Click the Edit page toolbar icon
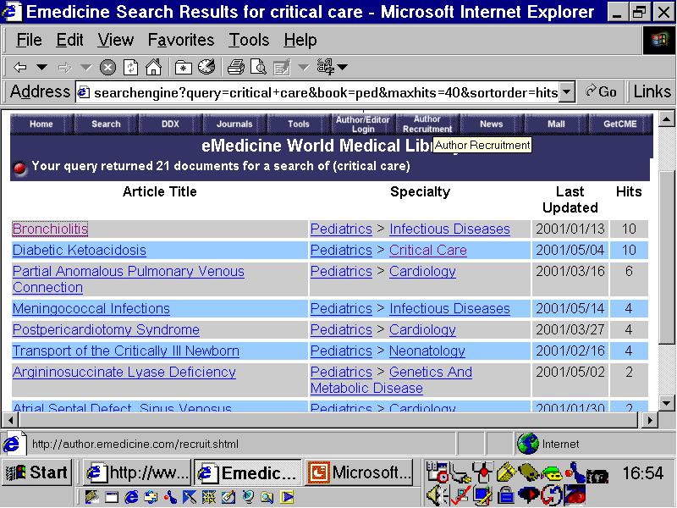 pos(282,68)
